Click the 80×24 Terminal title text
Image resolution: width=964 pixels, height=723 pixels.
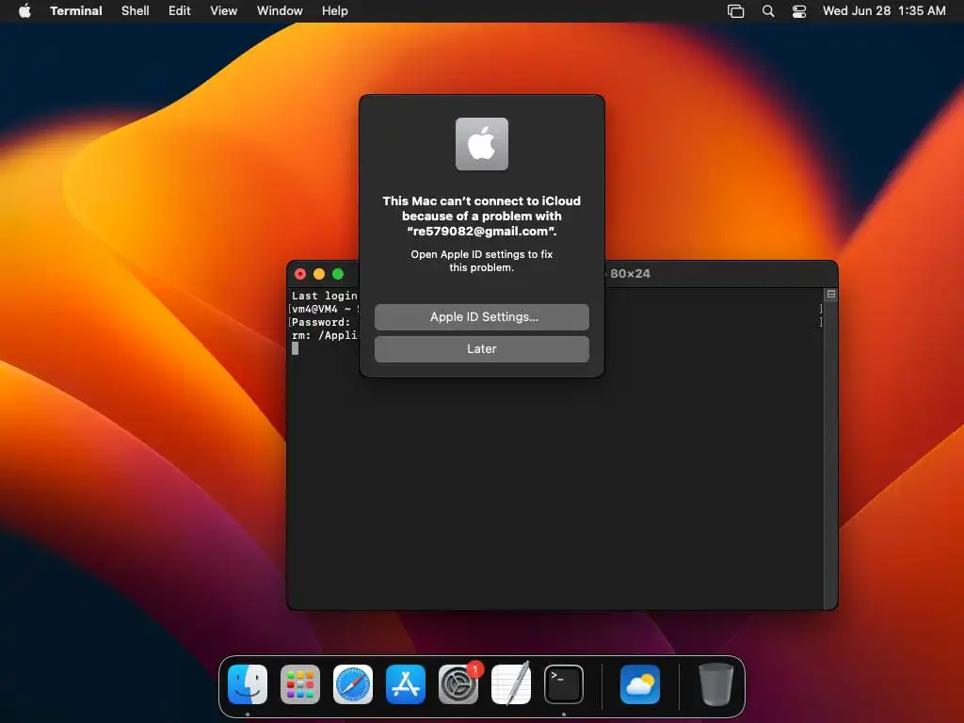pos(630,274)
